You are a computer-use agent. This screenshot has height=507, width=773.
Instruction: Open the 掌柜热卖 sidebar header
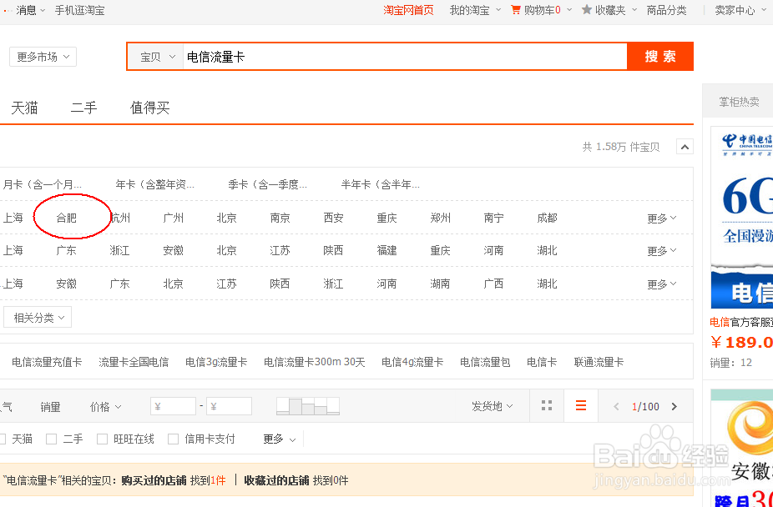tap(739, 102)
